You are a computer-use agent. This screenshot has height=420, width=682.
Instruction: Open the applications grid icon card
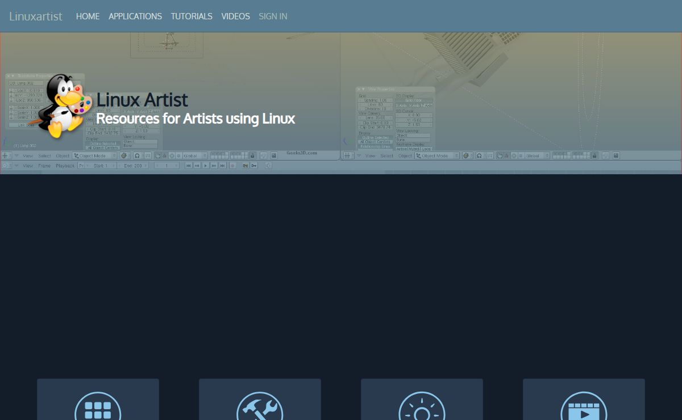coord(98,400)
